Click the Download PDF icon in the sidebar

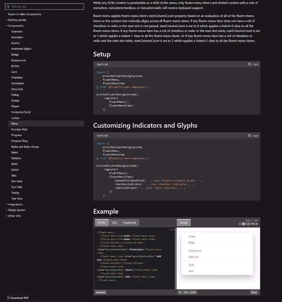pos(8,298)
